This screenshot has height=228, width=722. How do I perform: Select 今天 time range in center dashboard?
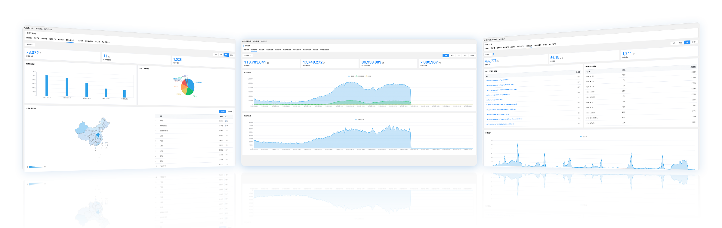pos(446,55)
